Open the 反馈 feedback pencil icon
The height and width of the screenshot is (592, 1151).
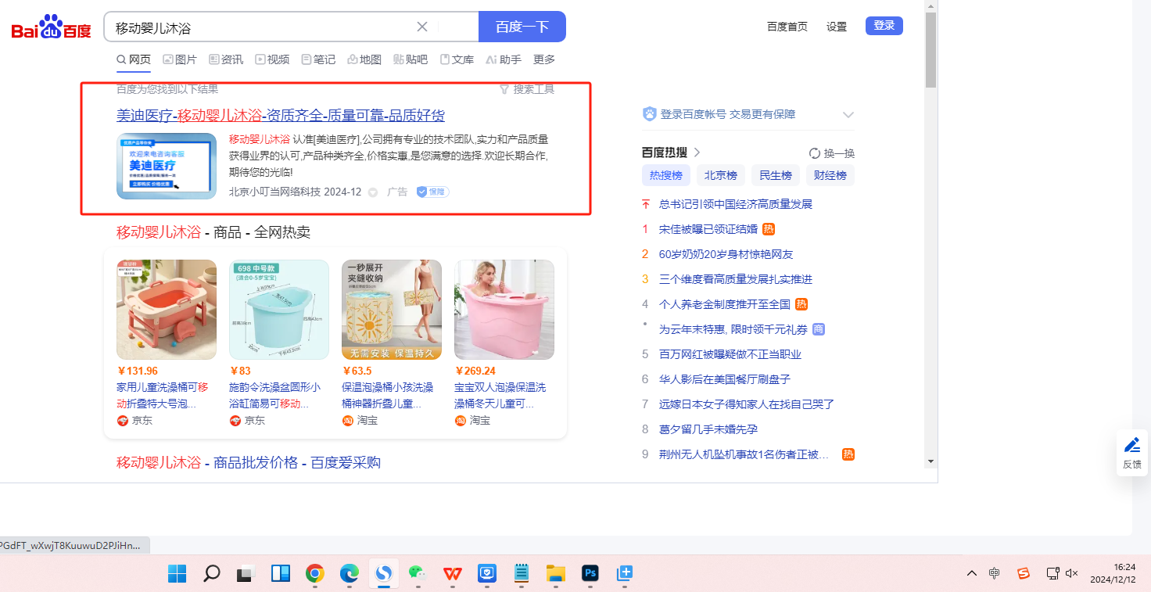(1131, 446)
